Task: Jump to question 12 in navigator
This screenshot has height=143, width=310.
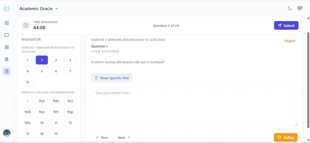Action: pyautogui.click(x=70, y=123)
